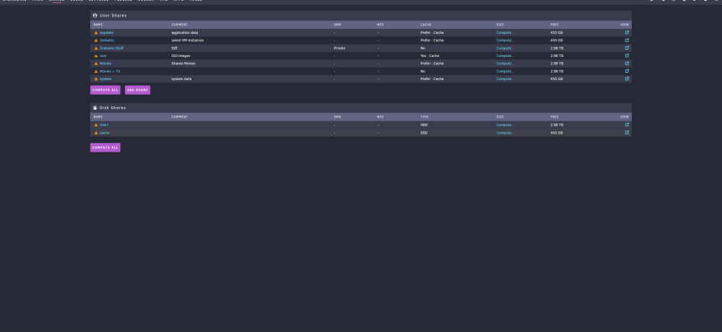Viewport: 722px width, 332px height.
Task: Click the 'Yes : Cache' value for isos
Action: [430, 56]
